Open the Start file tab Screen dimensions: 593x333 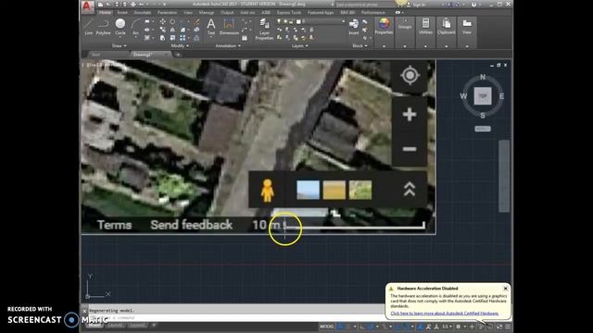tap(96, 55)
